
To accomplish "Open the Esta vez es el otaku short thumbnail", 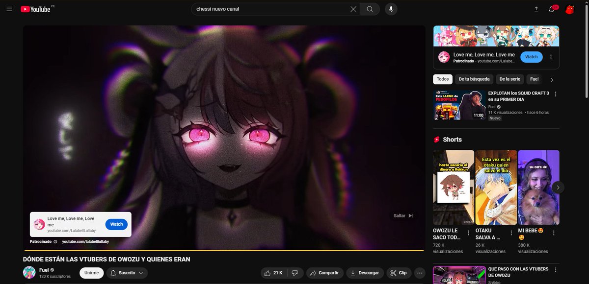I will pos(496,187).
